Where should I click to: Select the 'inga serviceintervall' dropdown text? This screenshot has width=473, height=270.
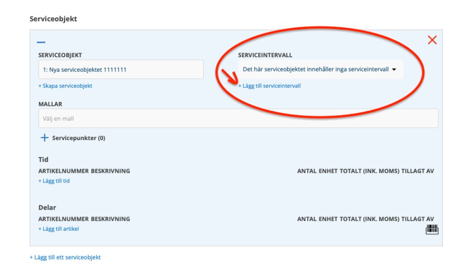click(315, 70)
